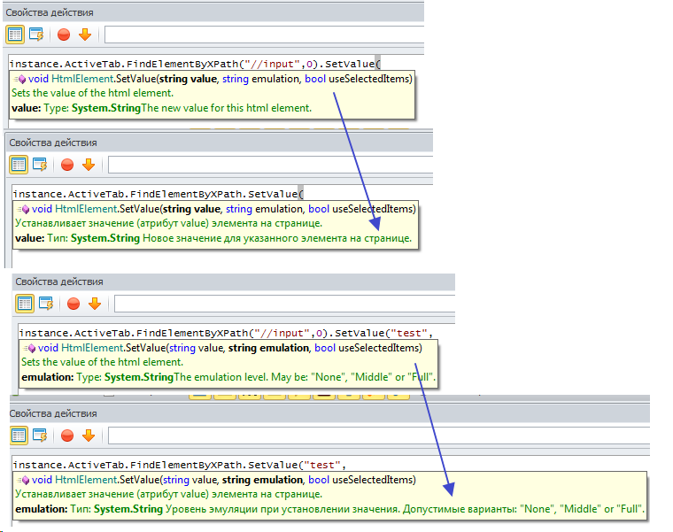Click the bold "string value" in the topmost tooltip signature
This screenshot has width=673, height=532.
click(188, 79)
